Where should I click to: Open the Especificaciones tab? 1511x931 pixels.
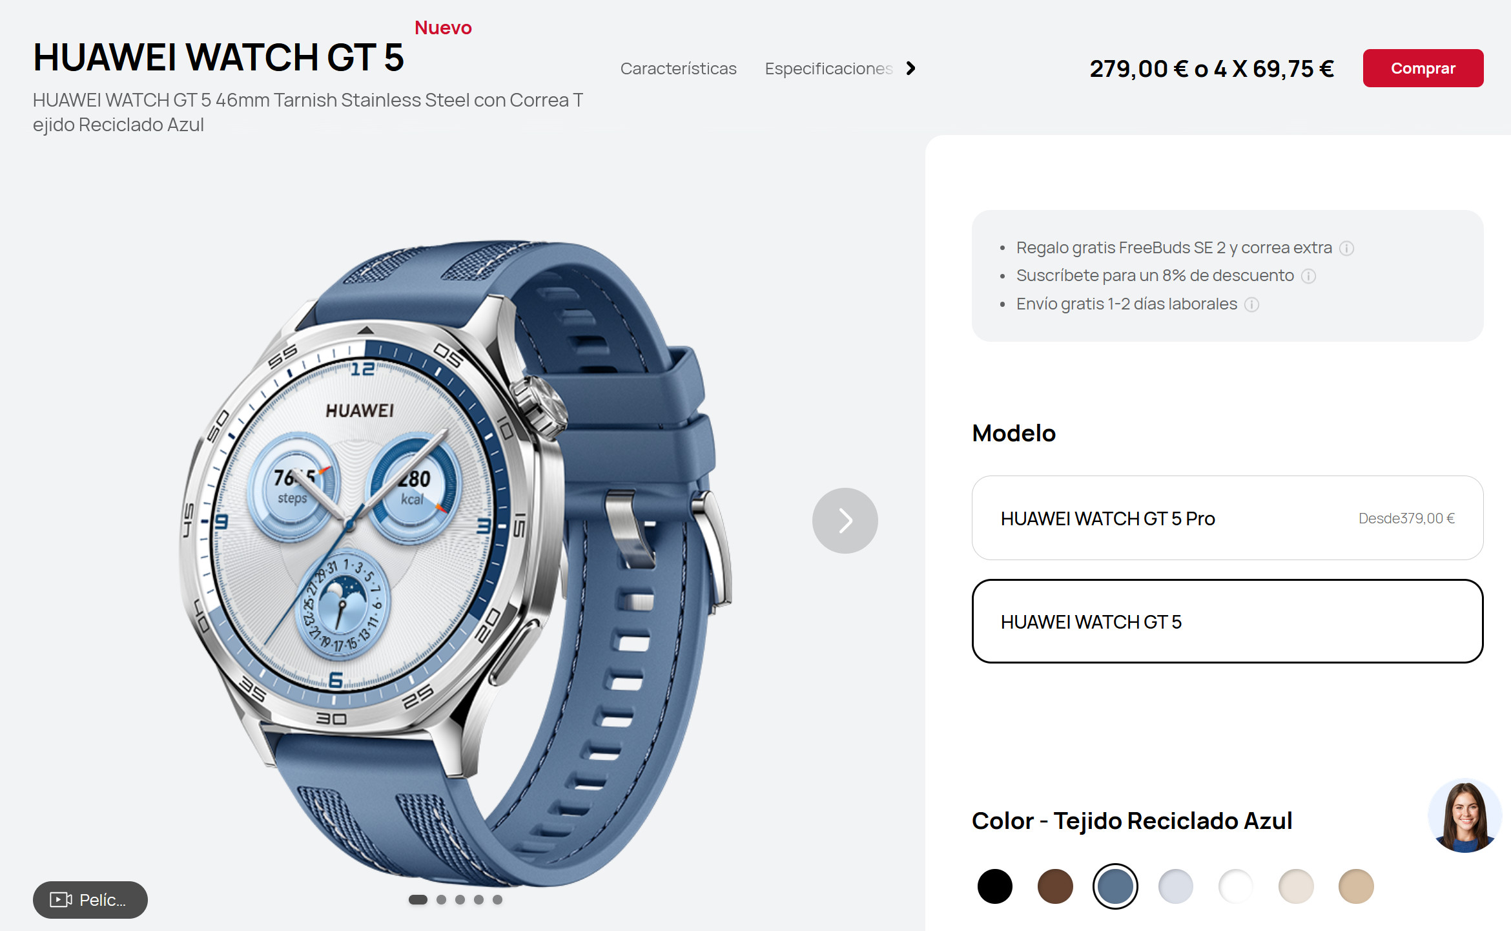click(829, 68)
